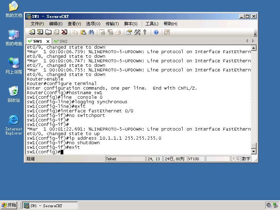Open Keymap Editor toolbar icon
The image size is (280, 210).
click(137, 32)
